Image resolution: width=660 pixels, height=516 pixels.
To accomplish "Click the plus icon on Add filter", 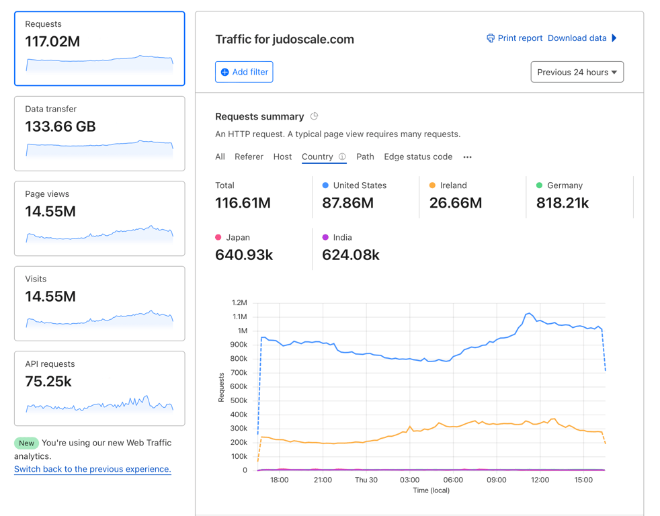I will click(224, 72).
